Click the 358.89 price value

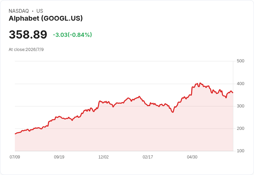(28, 34)
